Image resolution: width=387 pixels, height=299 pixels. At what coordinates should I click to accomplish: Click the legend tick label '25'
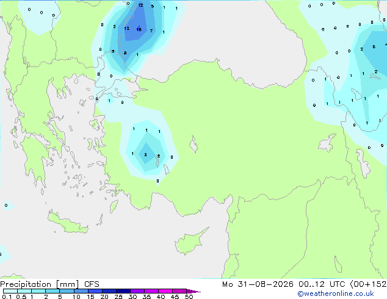(x=118, y=297)
